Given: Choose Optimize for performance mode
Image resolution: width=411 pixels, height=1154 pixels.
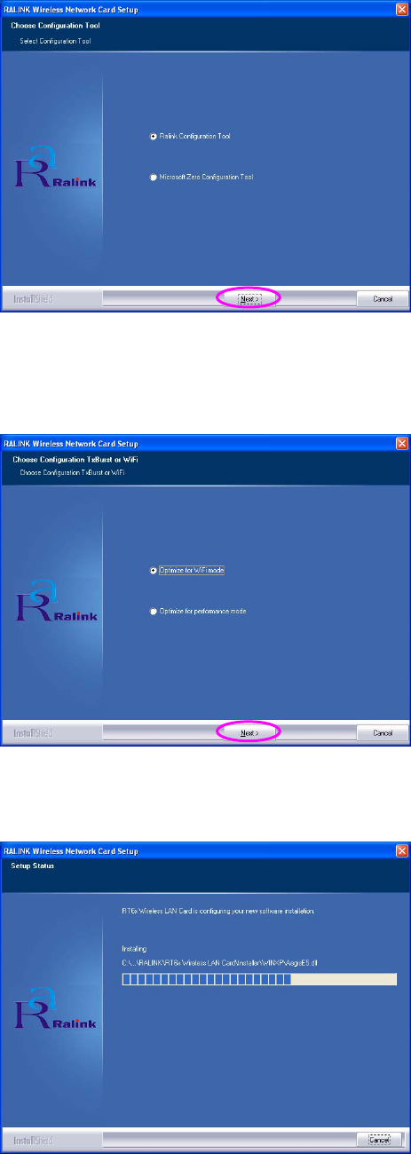Looking at the screenshot, I should pyautogui.click(x=154, y=612).
